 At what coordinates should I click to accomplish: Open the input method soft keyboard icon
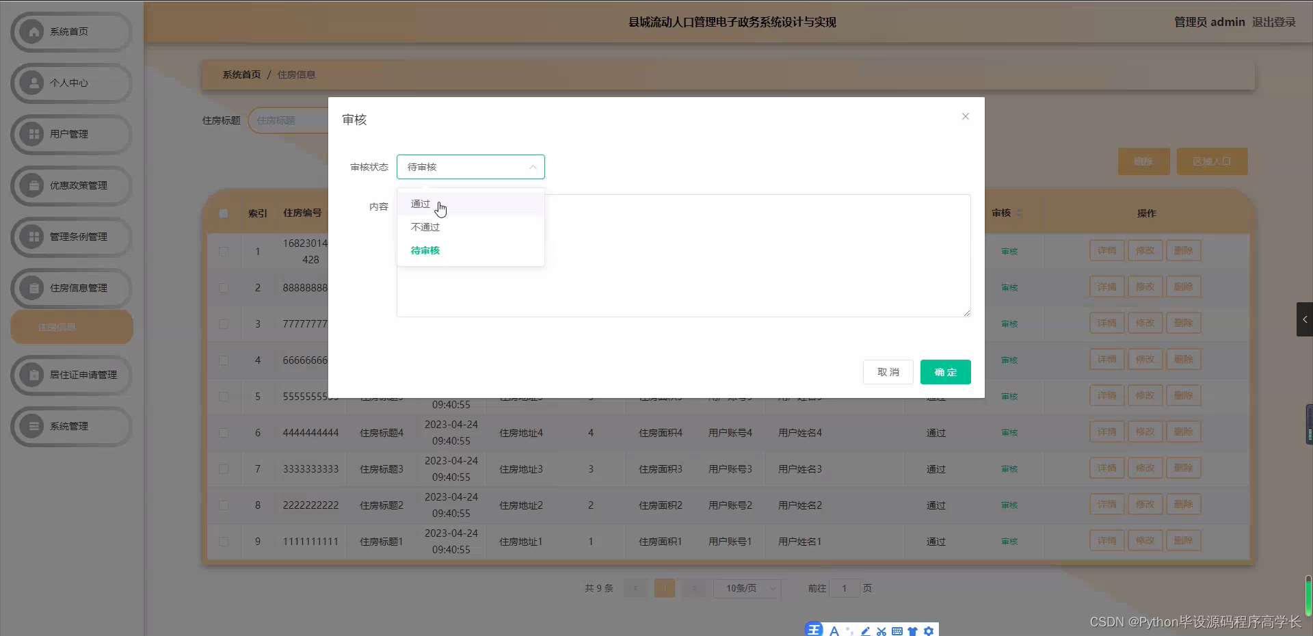897,631
